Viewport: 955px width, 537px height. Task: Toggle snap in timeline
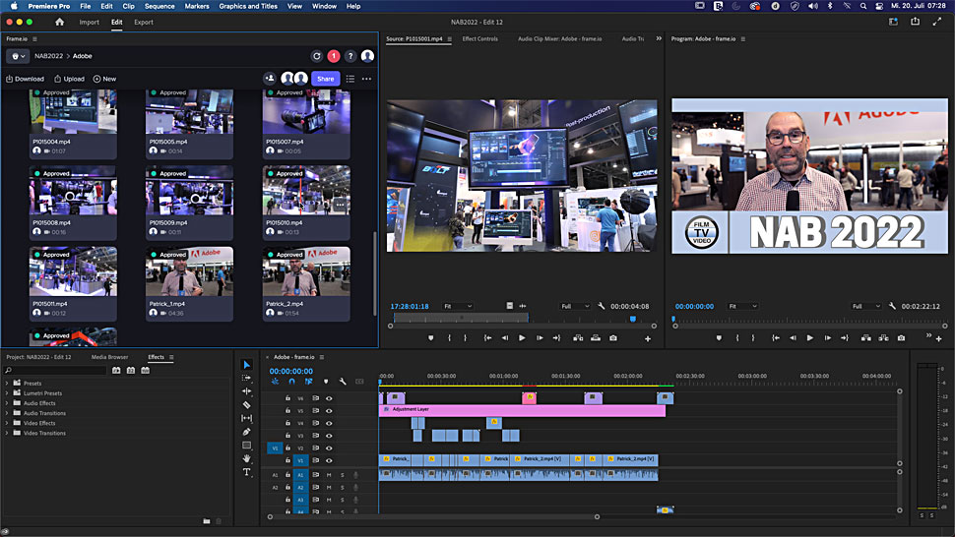click(291, 382)
